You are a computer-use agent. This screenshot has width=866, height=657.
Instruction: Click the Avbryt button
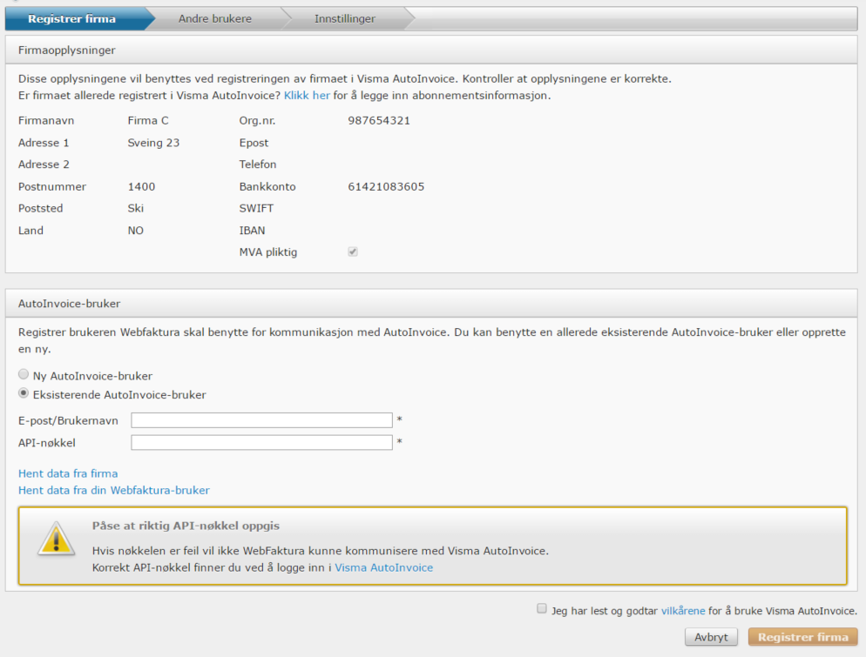pyautogui.click(x=711, y=637)
